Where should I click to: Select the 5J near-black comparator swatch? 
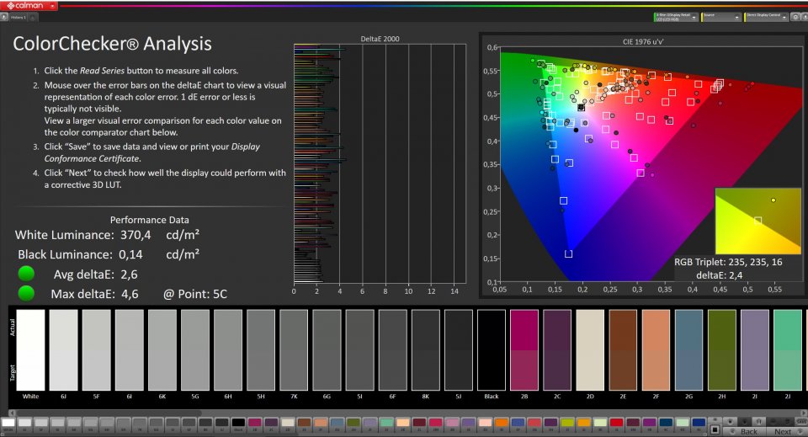[x=459, y=350]
